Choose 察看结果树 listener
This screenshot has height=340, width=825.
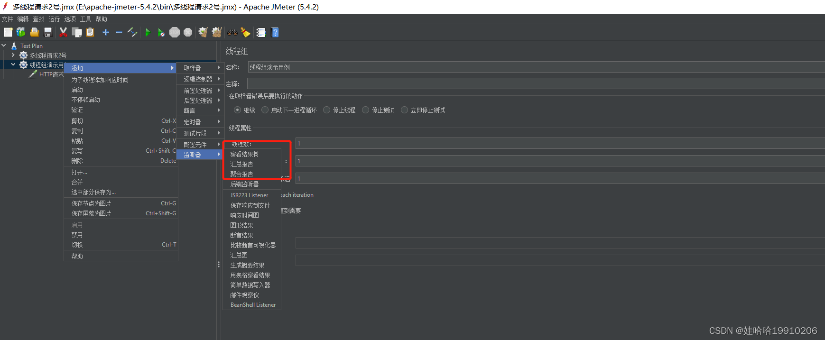point(252,154)
